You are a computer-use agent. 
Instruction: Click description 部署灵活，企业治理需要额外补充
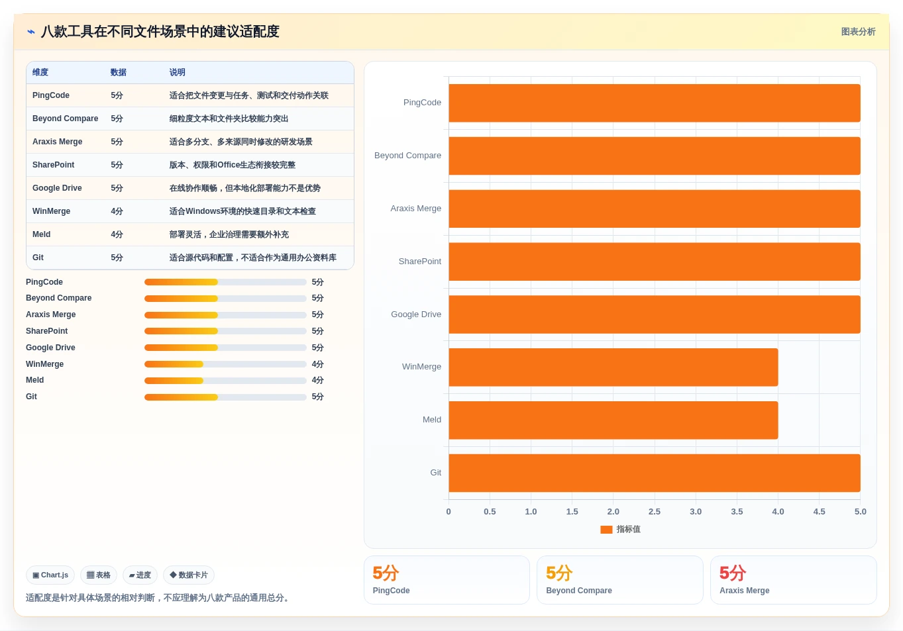pyautogui.click(x=229, y=234)
